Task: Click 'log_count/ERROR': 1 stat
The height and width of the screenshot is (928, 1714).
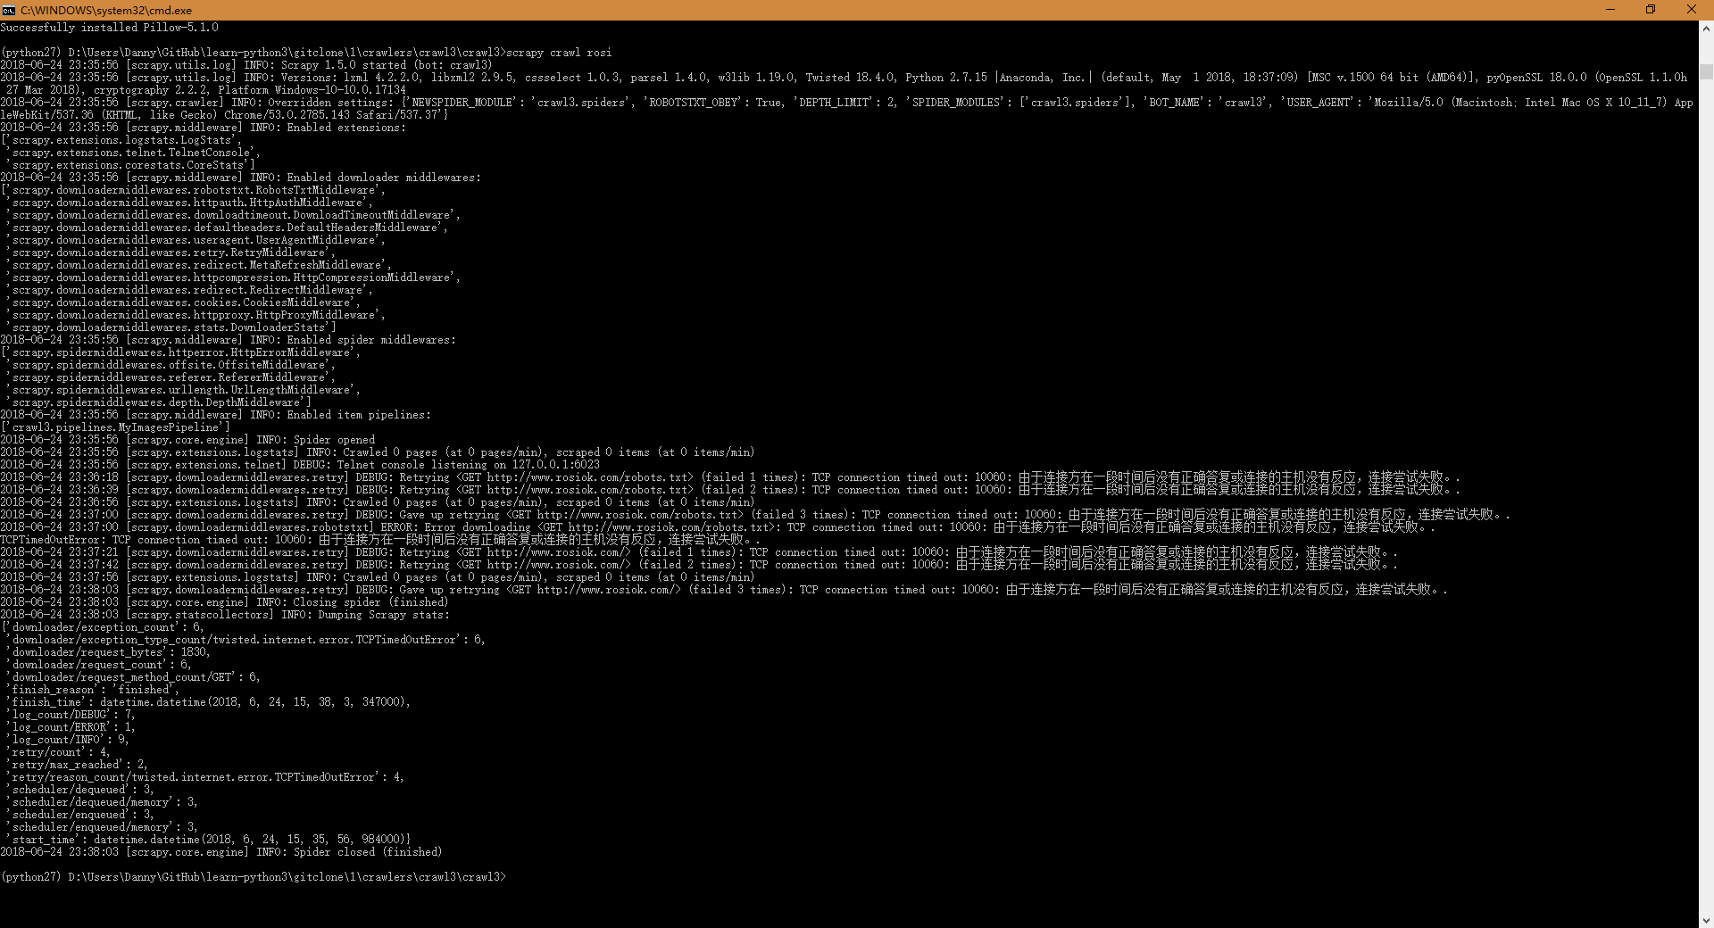Action: coord(72,727)
